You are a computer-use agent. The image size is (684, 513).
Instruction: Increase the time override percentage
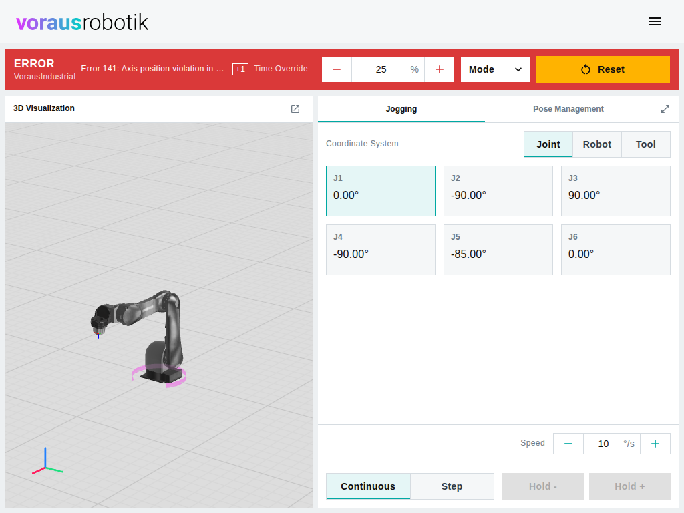click(440, 69)
